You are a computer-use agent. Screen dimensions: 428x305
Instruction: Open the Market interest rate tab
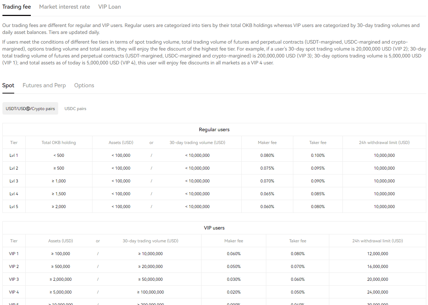[x=64, y=7]
